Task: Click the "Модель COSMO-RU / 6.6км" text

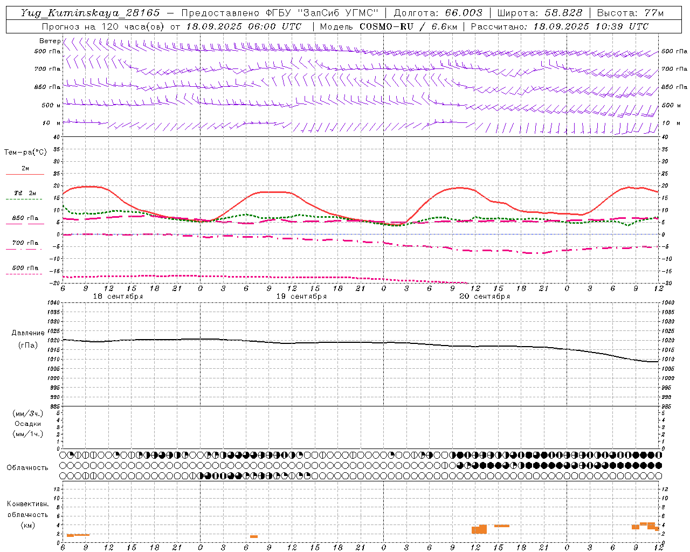Action: click(x=388, y=26)
